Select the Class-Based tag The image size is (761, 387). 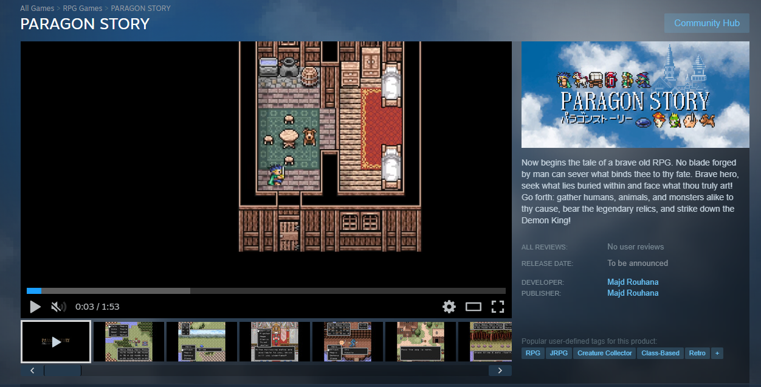(x=661, y=353)
